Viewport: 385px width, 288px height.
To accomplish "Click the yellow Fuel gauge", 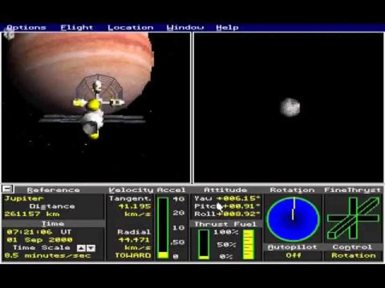I will pos(248,244).
